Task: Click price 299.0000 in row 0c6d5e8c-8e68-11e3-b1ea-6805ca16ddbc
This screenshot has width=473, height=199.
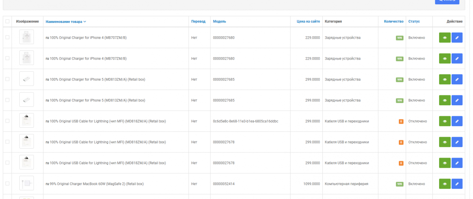Action: click(313, 121)
